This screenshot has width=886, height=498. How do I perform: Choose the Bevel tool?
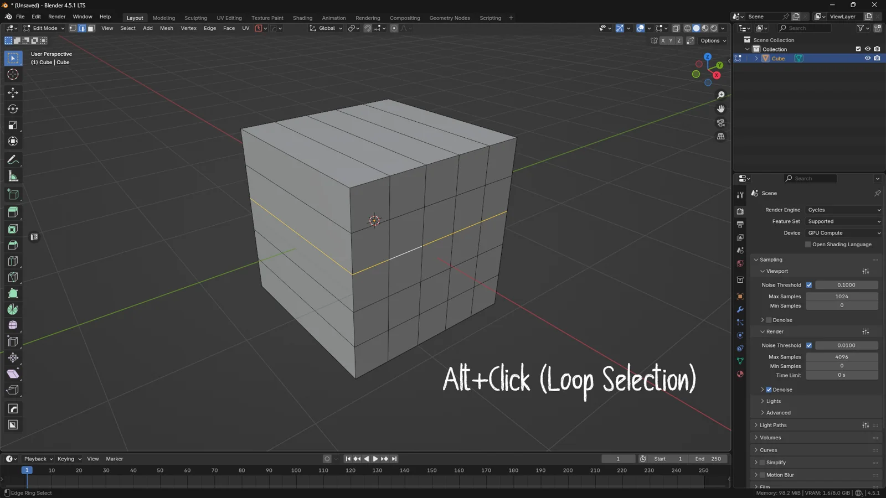click(13, 245)
